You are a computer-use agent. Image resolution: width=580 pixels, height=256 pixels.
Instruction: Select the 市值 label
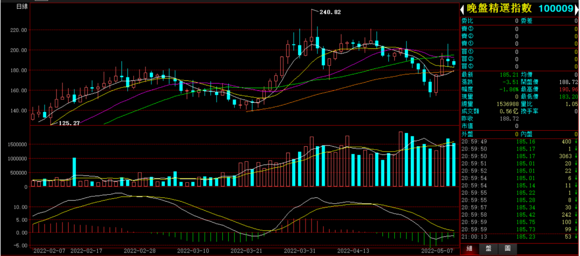[467, 126]
